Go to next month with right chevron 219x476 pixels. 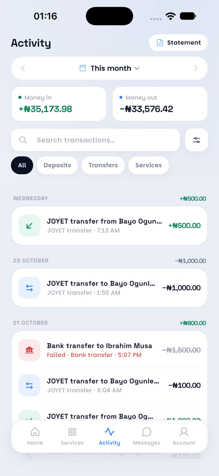196,68
